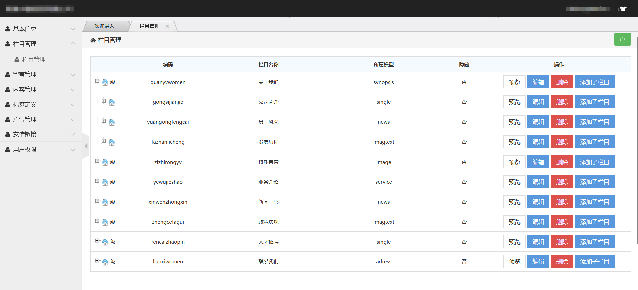
Task: Click house icon in guanyvwomen row
Action: (x=105, y=82)
